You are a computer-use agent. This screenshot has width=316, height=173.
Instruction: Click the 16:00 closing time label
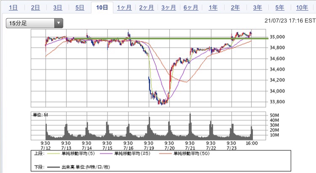(252, 143)
